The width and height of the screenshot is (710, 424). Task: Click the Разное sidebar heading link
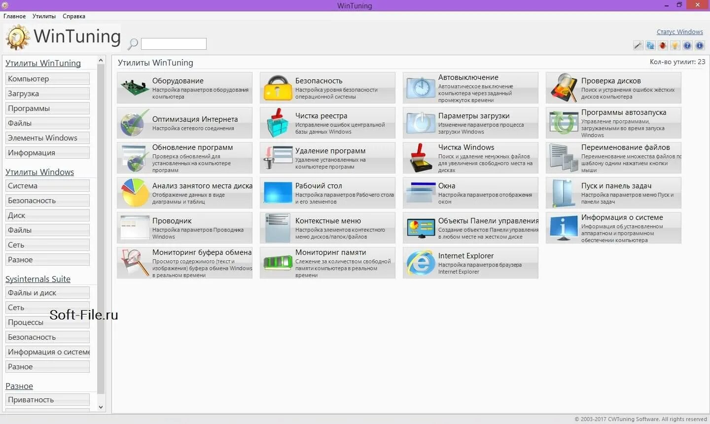pyautogui.click(x=19, y=386)
